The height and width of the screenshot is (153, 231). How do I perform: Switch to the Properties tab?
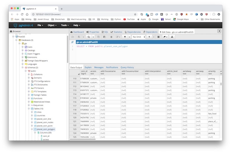pyautogui.click(x=93, y=32)
